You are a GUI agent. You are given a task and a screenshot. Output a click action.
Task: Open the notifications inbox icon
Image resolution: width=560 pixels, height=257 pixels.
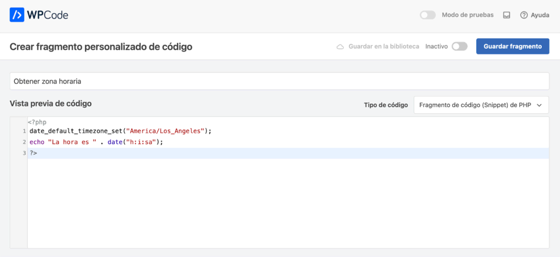tap(506, 15)
